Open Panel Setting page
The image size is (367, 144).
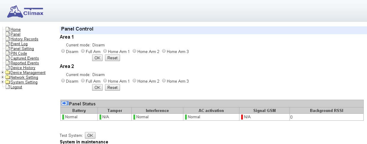22,49
